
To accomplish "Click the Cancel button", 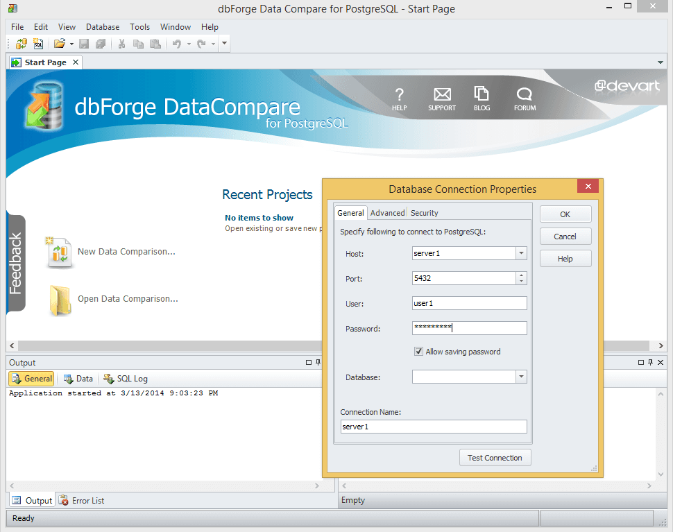I will (x=565, y=237).
